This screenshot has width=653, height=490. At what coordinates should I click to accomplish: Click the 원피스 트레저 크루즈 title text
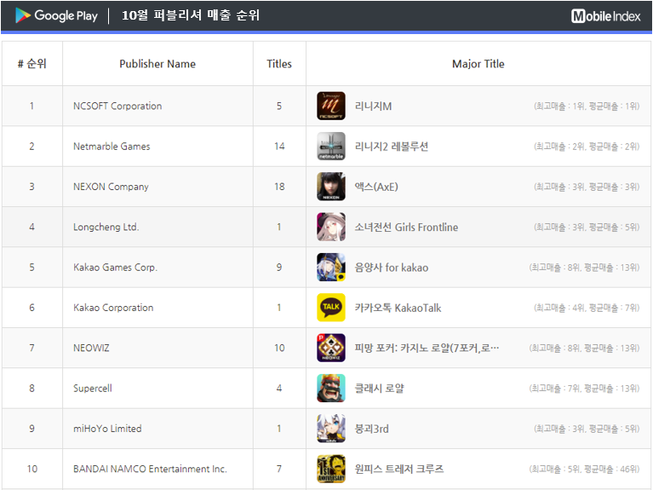tap(399, 469)
